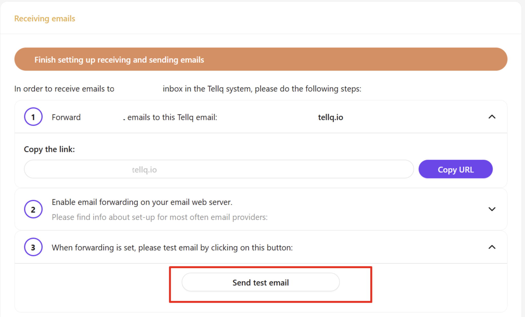Click the step 3 number circle
Image resolution: width=525 pixels, height=317 pixels.
[33, 247]
